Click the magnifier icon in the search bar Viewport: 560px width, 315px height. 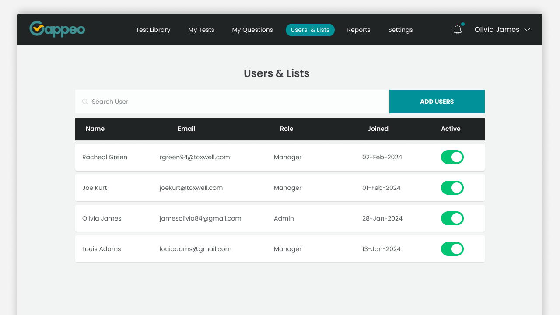[85, 101]
